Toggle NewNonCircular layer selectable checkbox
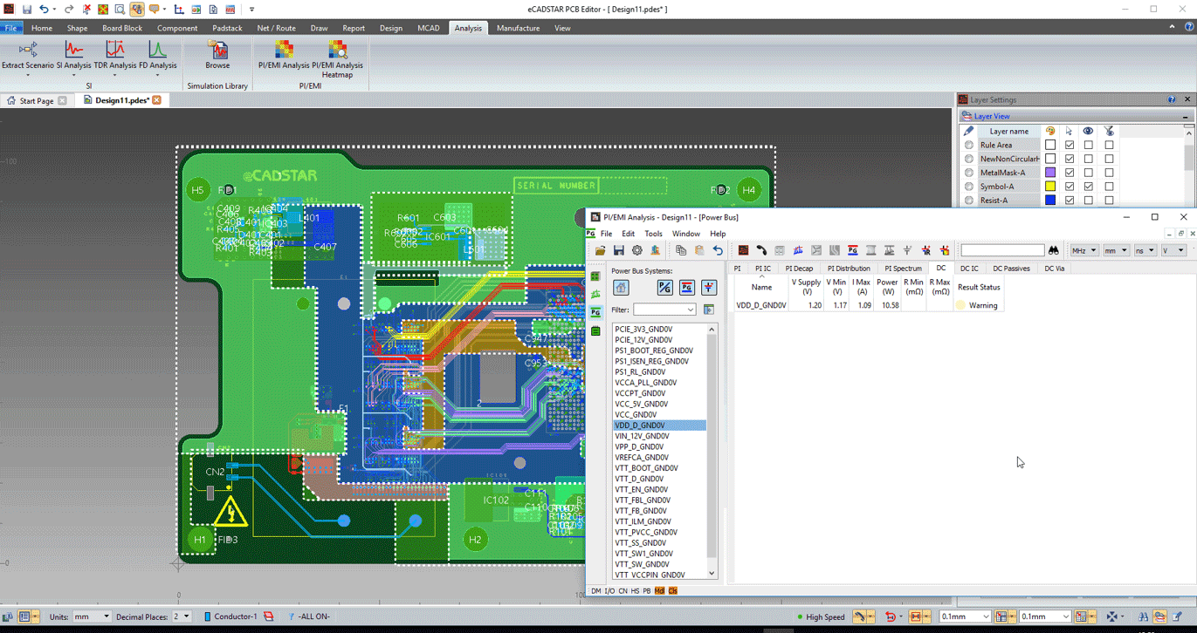 1070,159
